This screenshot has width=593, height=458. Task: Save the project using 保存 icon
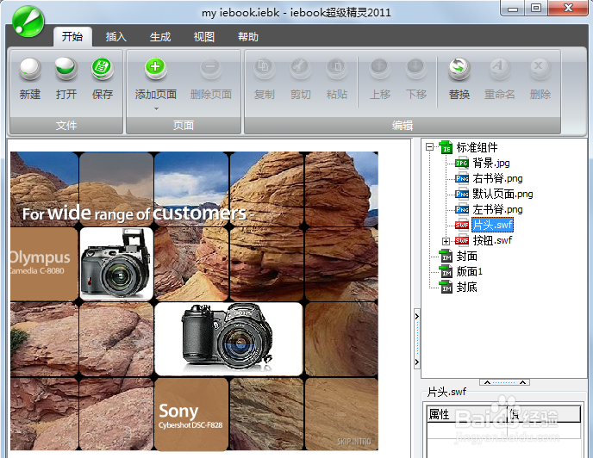click(x=102, y=69)
